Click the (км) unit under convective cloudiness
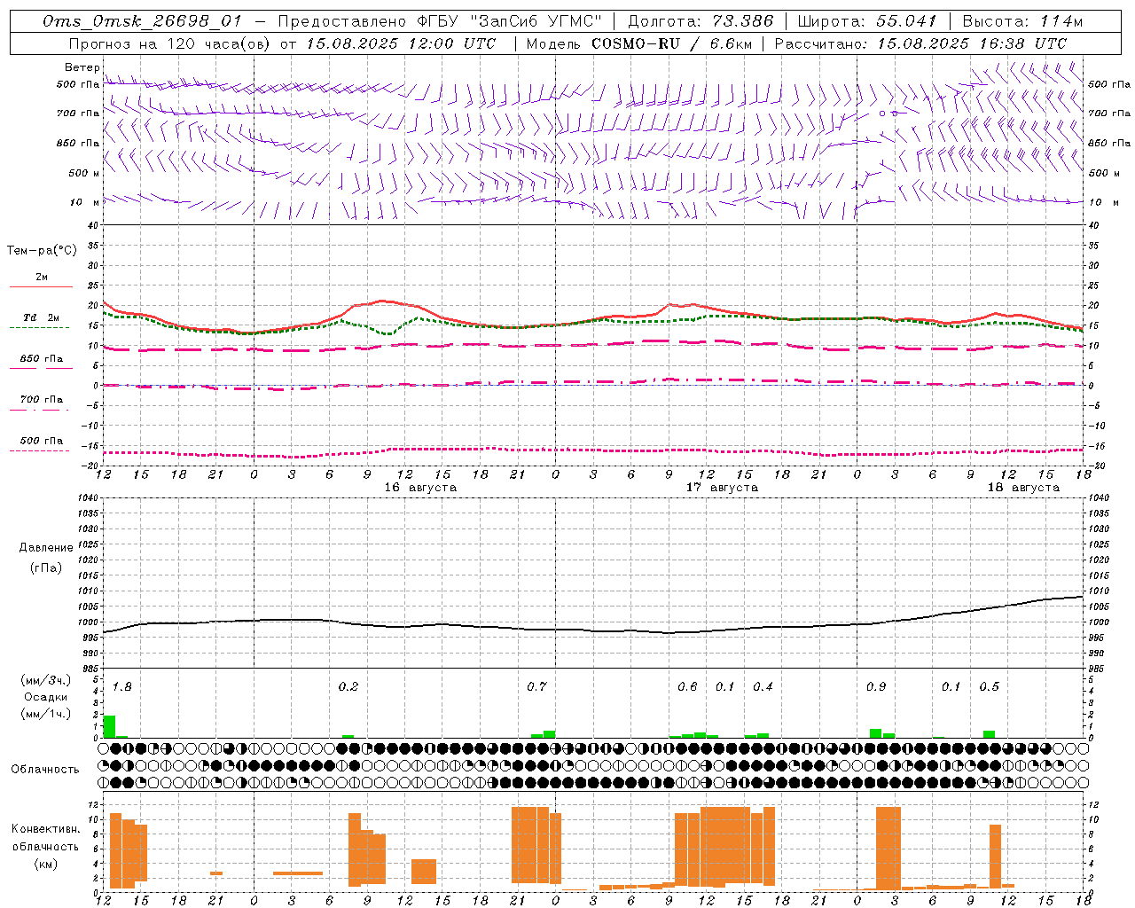This screenshot has width=1135, height=908. pos(46,864)
